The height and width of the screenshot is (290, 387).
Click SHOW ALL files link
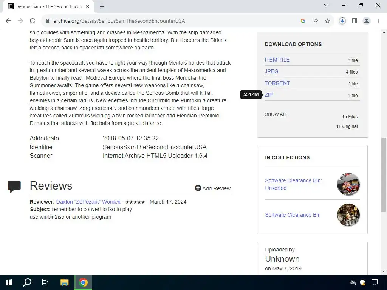pyautogui.click(x=276, y=114)
